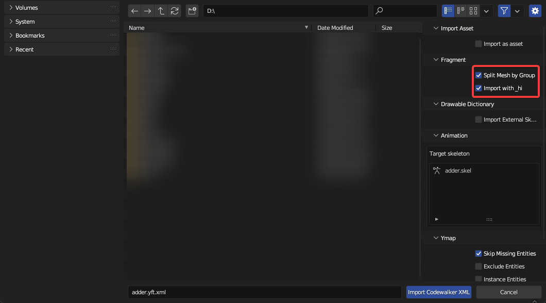Image resolution: width=546 pixels, height=303 pixels.
Task: Click the back navigation arrow
Action: [x=135, y=11]
